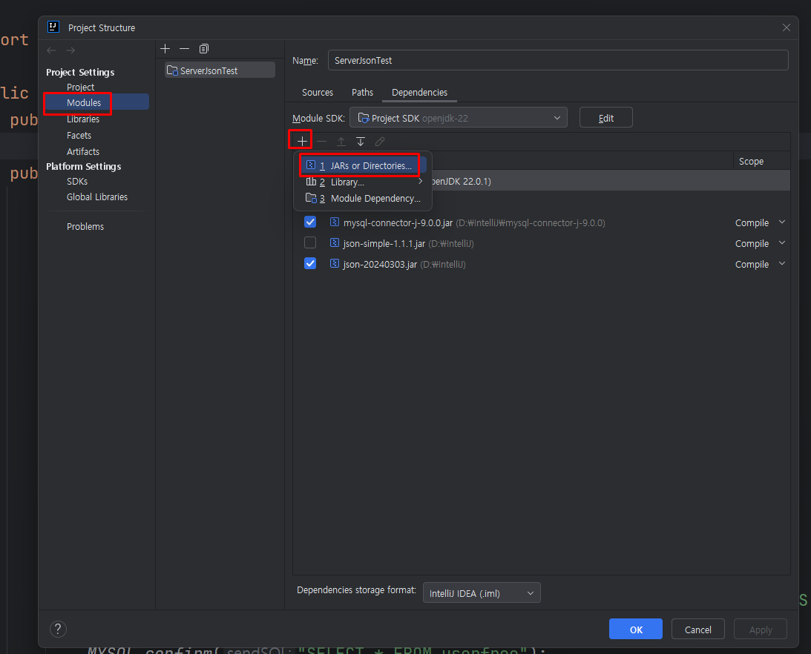Choose Module Dependency menu item
Image resolution: width=811 pixels, height=654 pixels.
[363, 199]
